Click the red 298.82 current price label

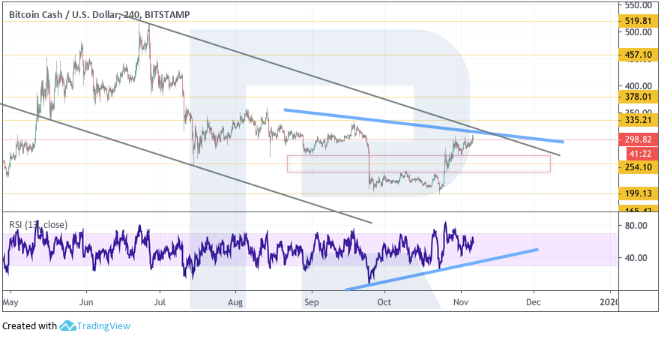coord(639,140)
